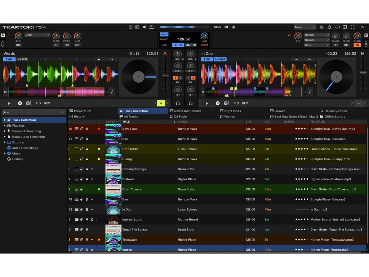Expand the Music tree node
Screen dimensions: 369x277
[5, 153]
